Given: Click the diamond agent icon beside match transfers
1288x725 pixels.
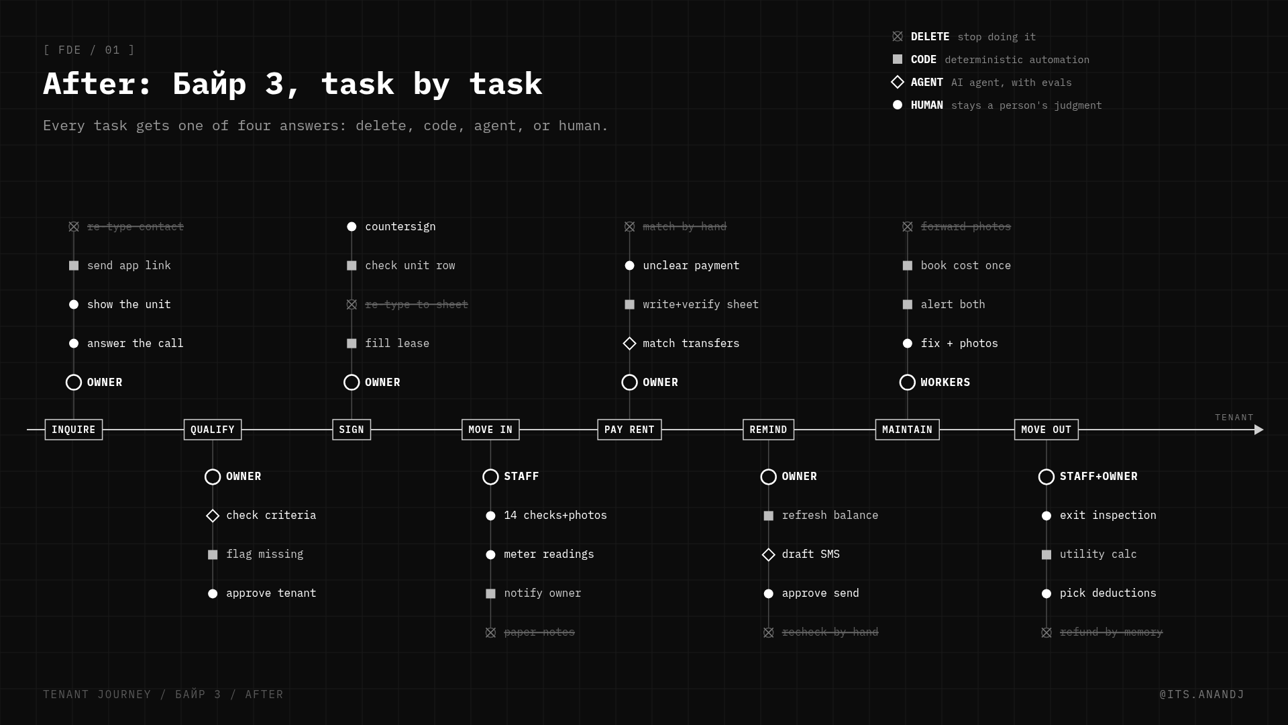Looking at the screenshot, I should (629, 344).
